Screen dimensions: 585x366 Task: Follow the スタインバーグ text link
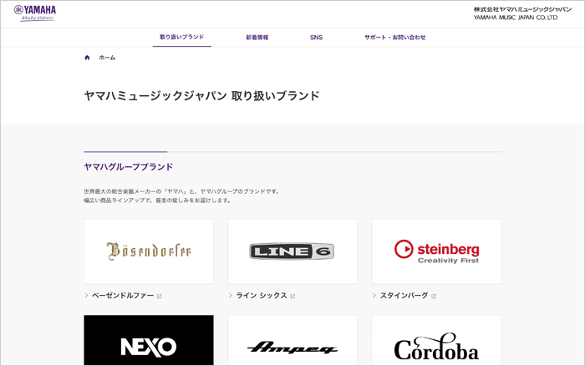pos(404,296)
